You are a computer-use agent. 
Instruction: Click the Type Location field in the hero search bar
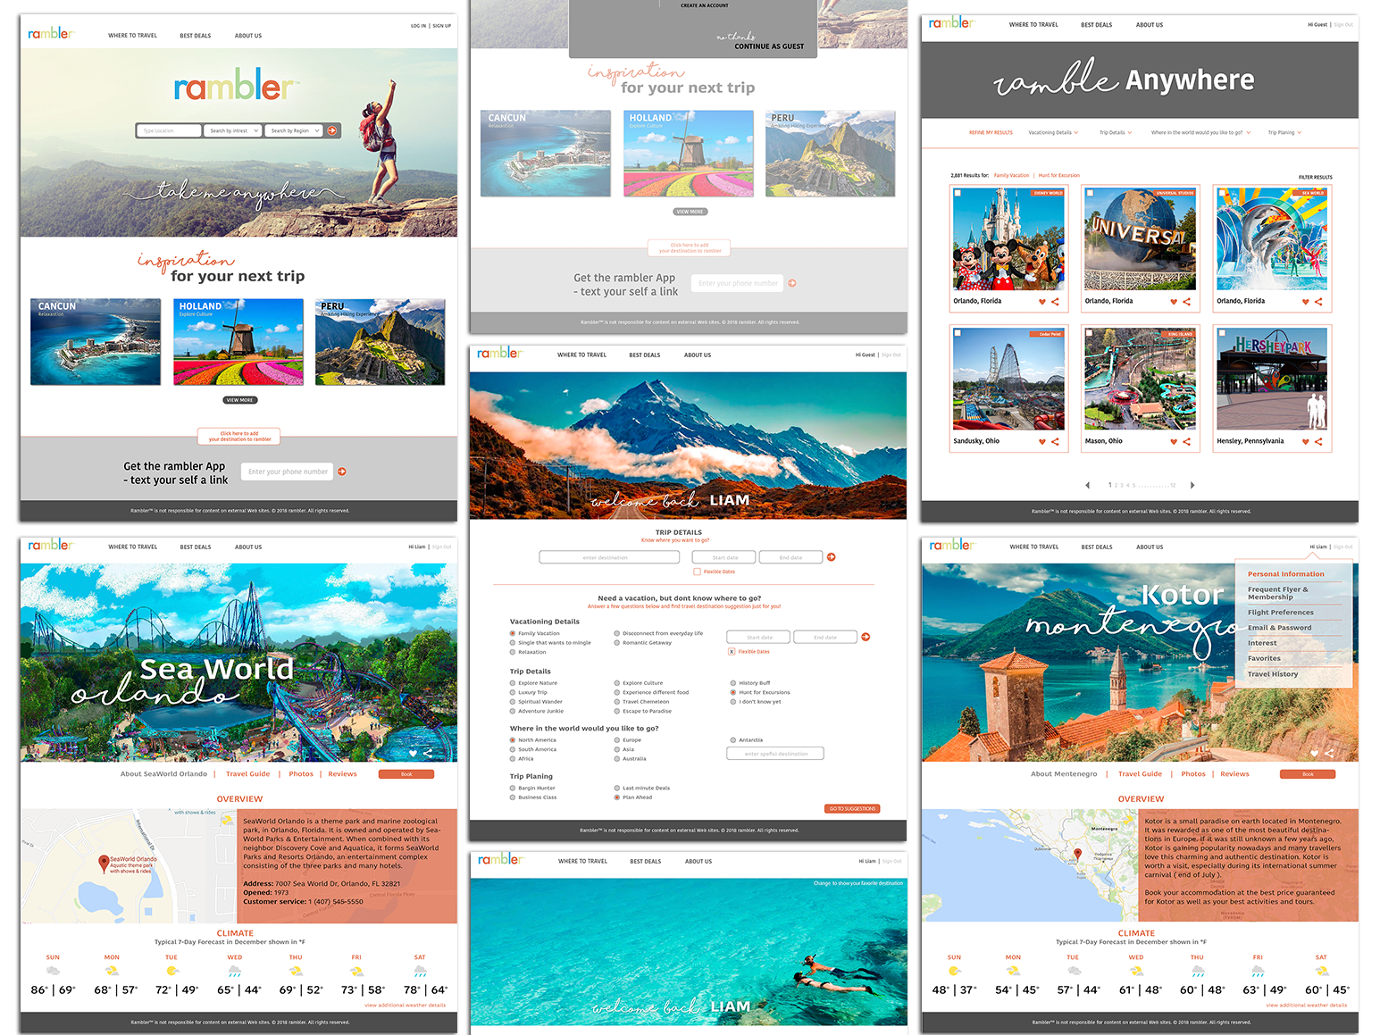click(169, 130)
